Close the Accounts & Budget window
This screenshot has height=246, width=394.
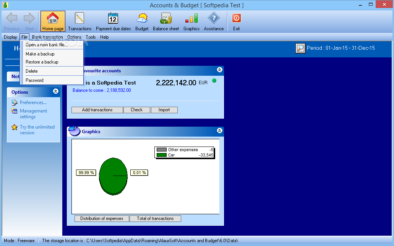384,4
